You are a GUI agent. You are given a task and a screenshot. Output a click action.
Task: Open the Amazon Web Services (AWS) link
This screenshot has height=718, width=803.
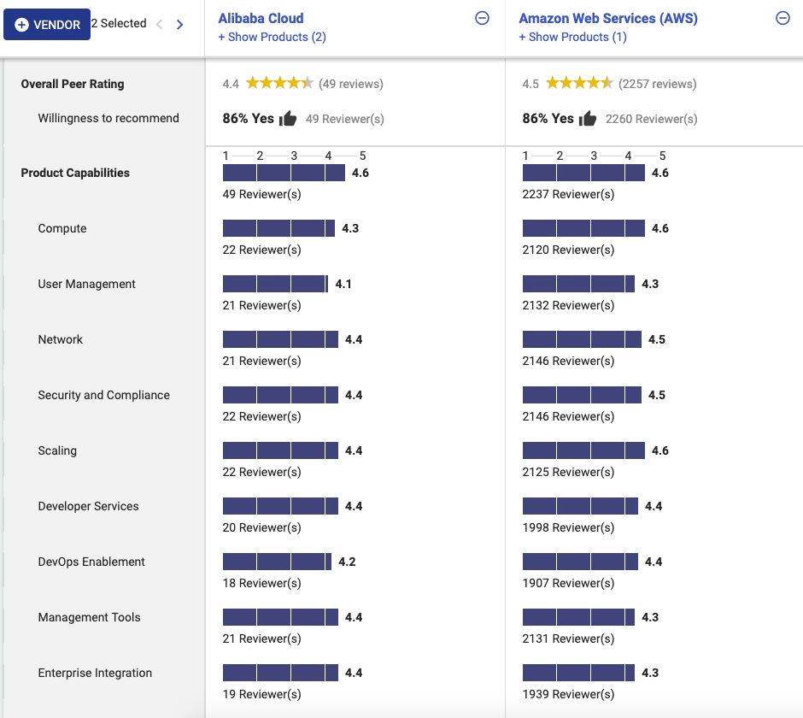pyautogui.click(x=608, y=18)
